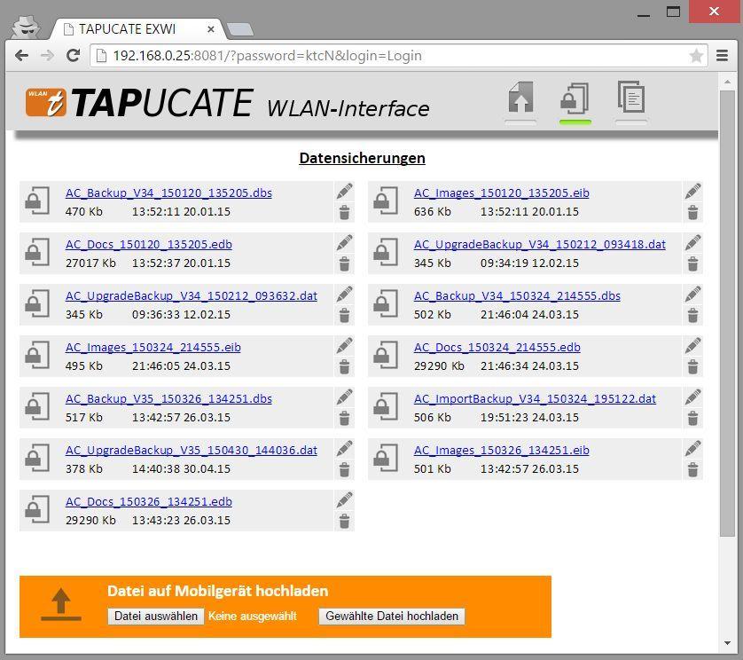This screenshot has width=743, height=660.
Task: Click Datei auswählen button
Action: tap(156, 616)
